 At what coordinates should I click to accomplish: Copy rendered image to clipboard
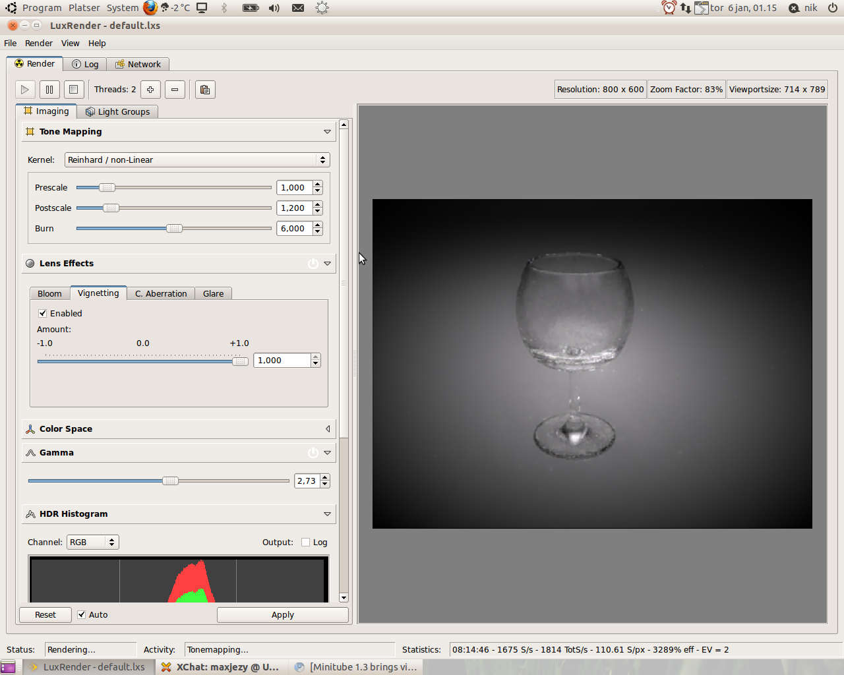pos(205,90)
